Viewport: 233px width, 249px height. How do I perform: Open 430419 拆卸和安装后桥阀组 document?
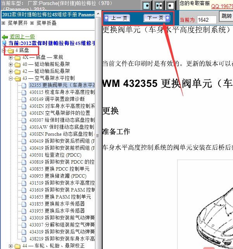click(x=62, y=141)
